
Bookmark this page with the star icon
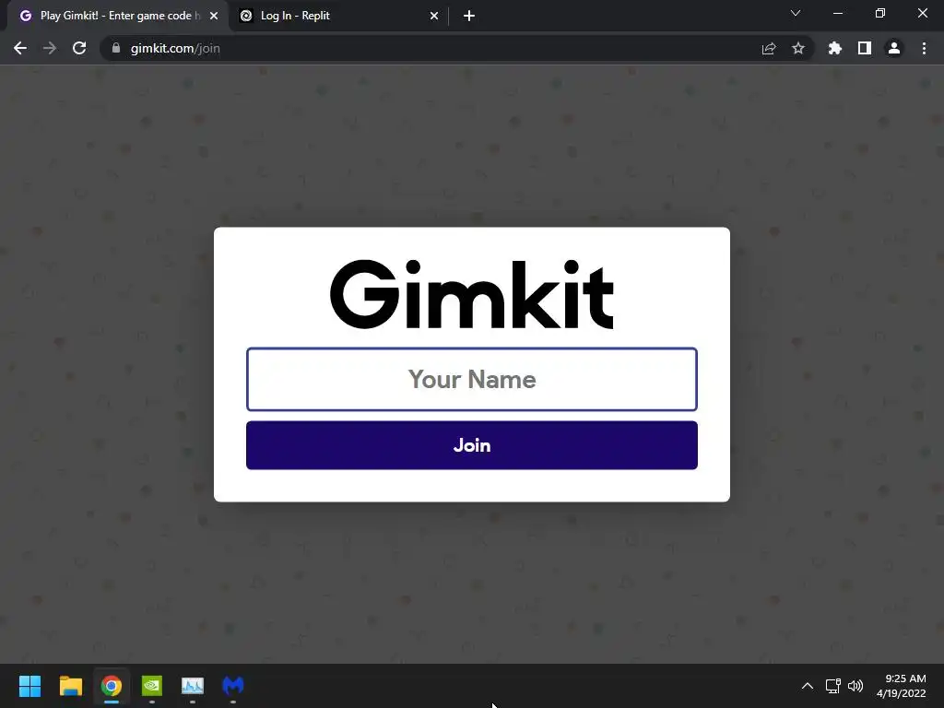coord(798,48)
